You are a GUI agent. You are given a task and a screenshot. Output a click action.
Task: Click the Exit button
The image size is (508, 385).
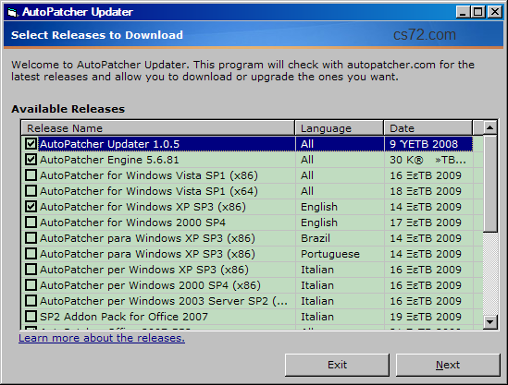(x=337, y=365)
